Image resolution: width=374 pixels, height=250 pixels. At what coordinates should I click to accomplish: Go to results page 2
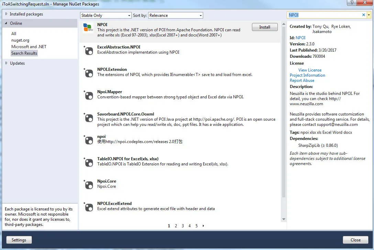click(x=176, y=226)
